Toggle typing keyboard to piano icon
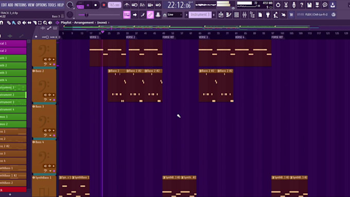The image size is (350, 197). 127,15
